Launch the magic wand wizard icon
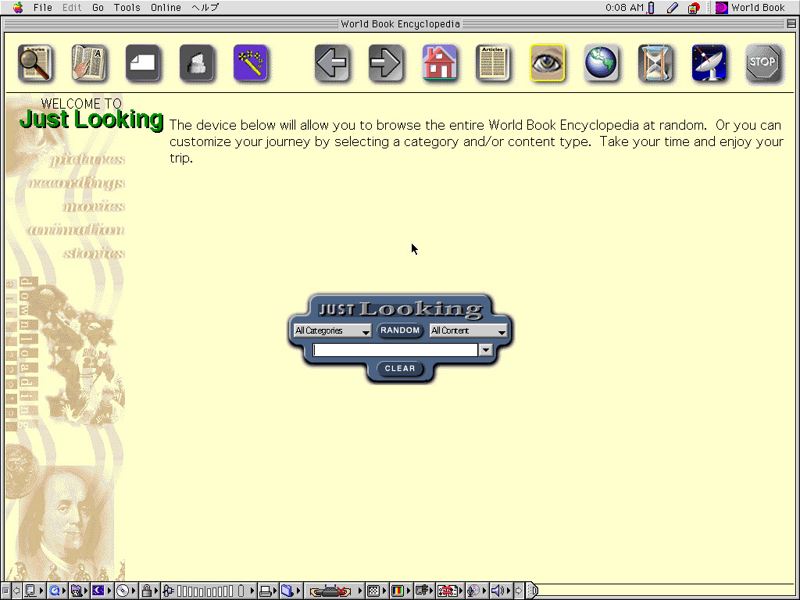The width and height of the screenshot is (800, 600). [x=251, y=63]
